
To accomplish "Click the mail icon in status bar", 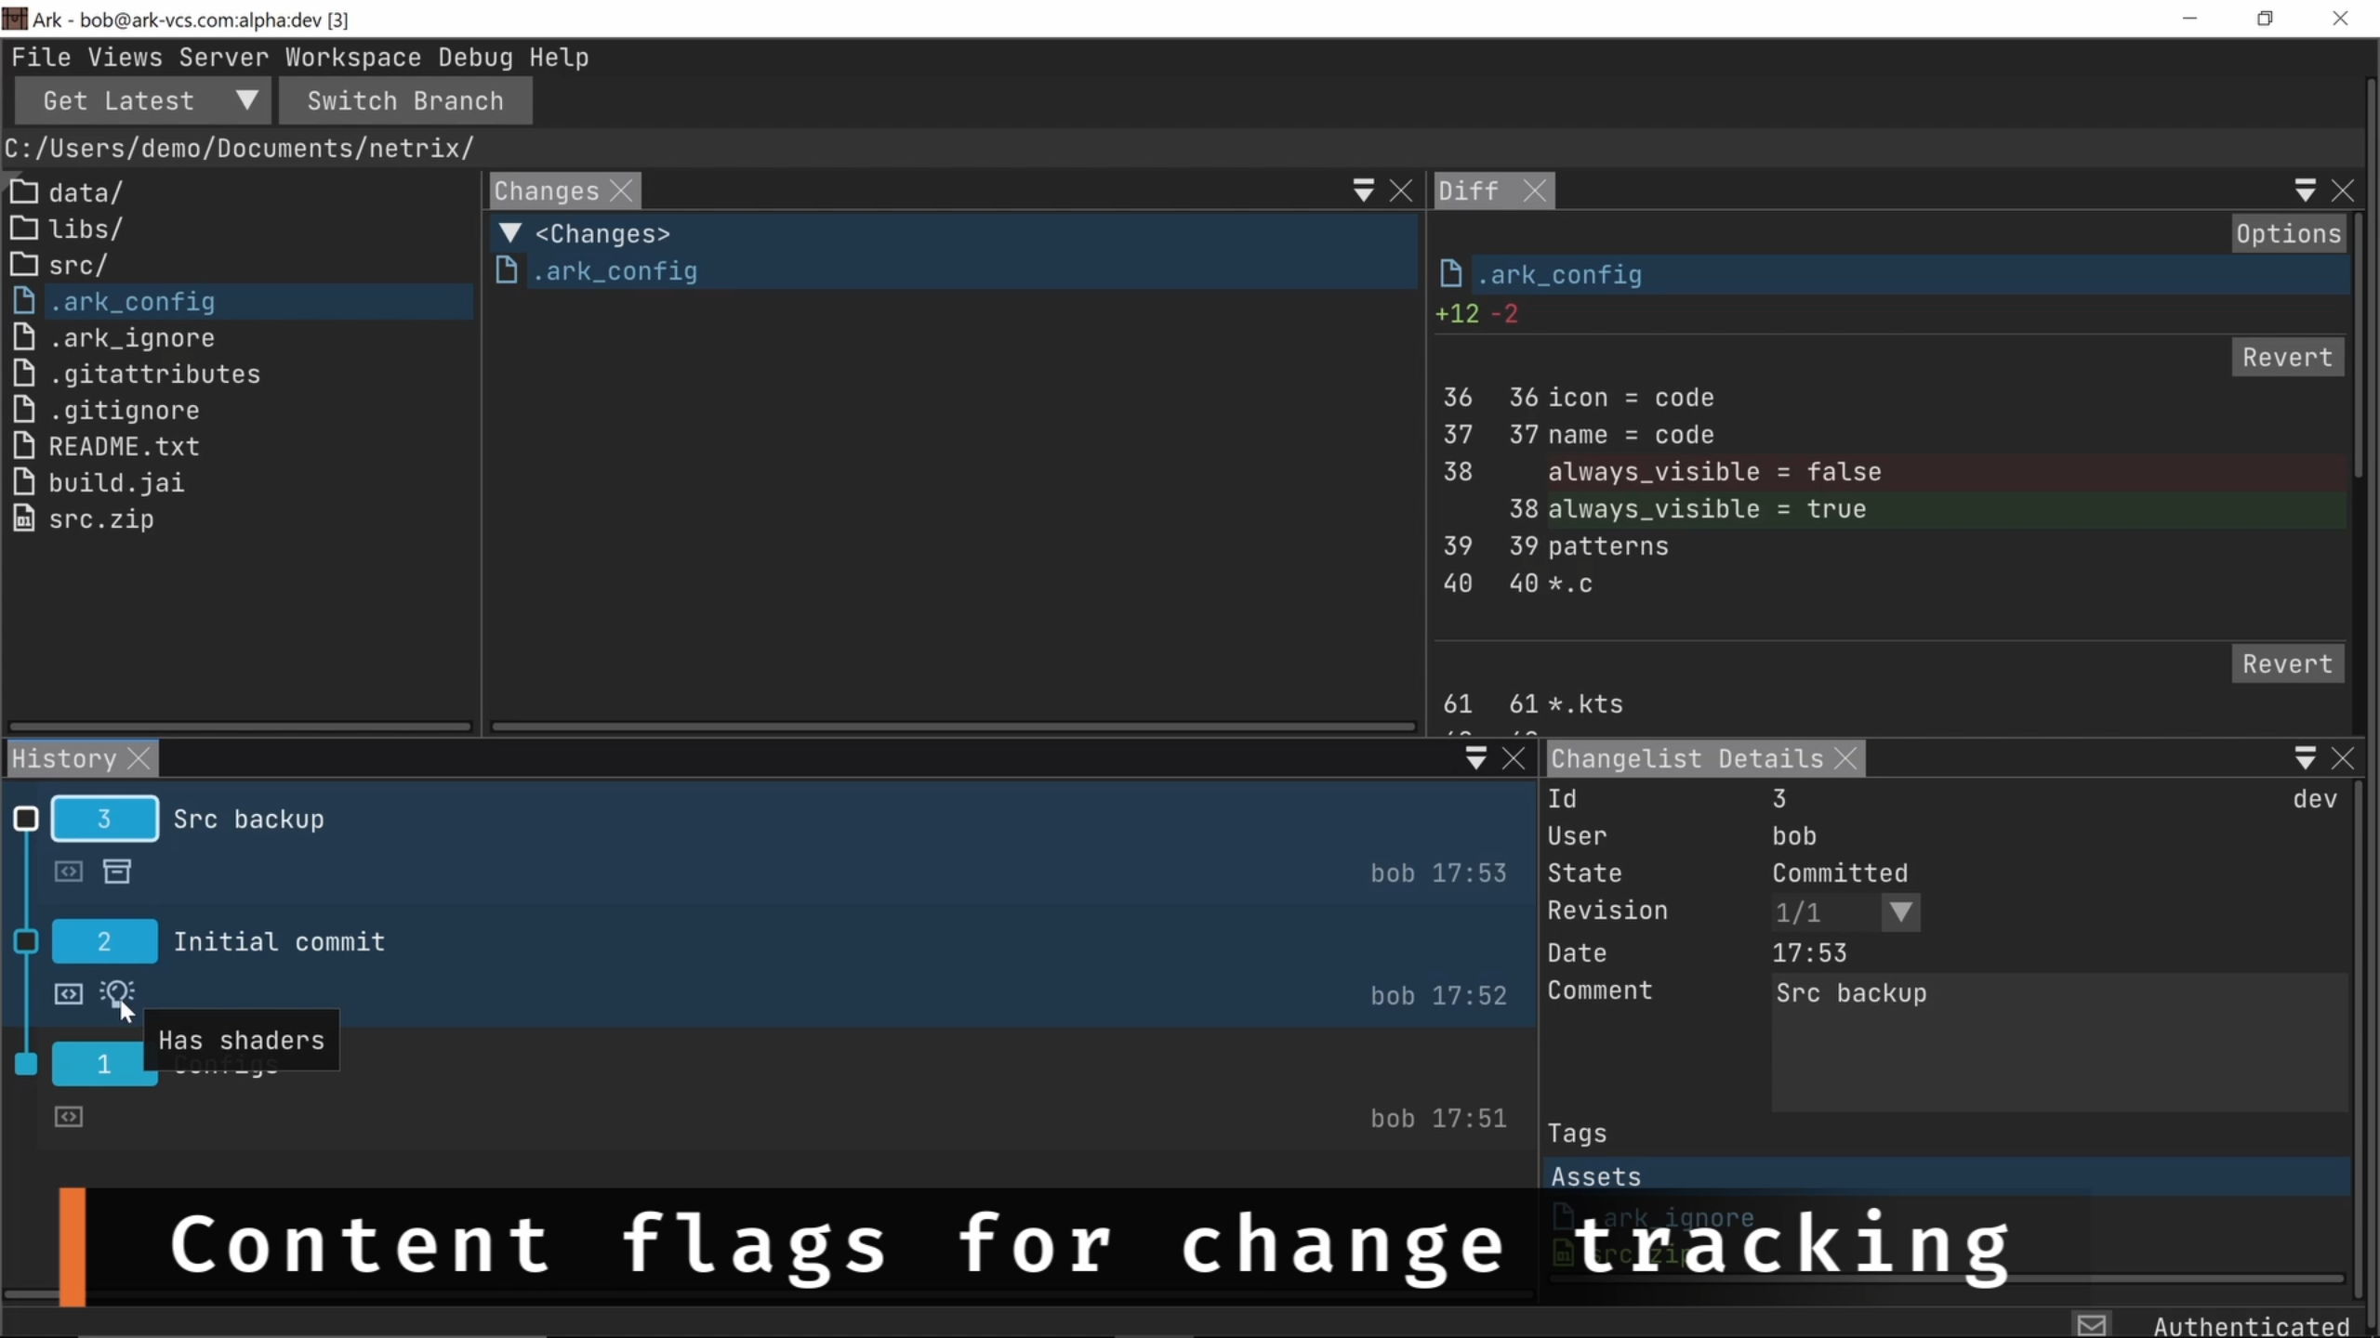I will click(x=2091, y=1325).
